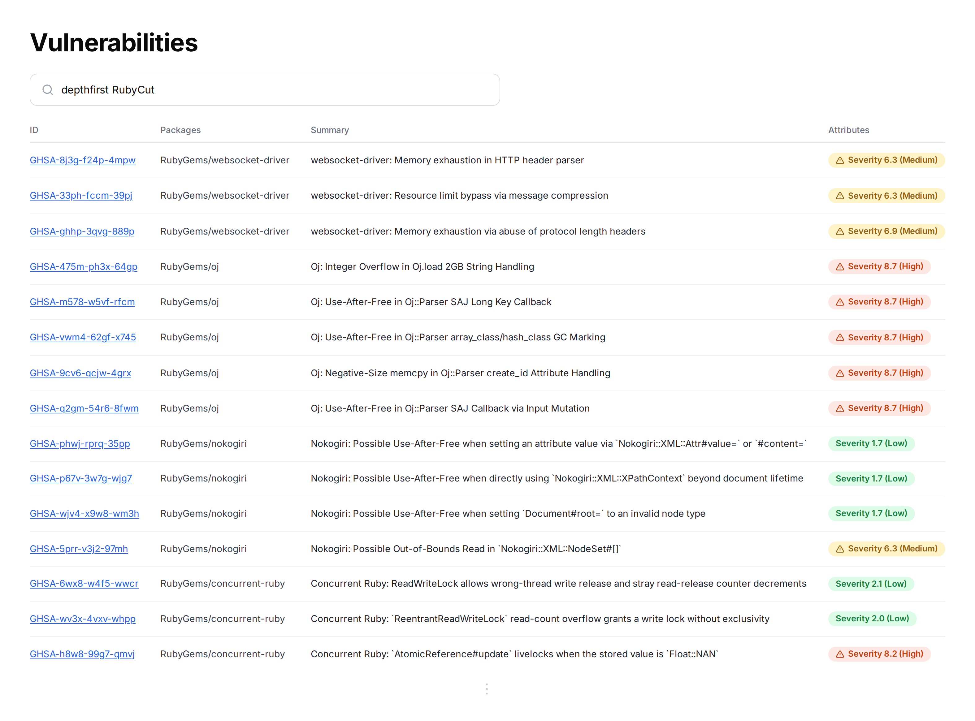
Task: Click the Attributes column header
Action: (x=848, y=130)
